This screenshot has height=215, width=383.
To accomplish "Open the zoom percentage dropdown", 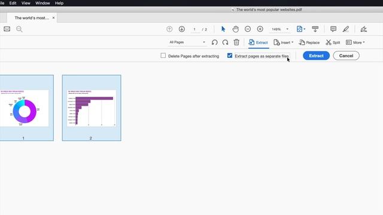I will point(287,29).
